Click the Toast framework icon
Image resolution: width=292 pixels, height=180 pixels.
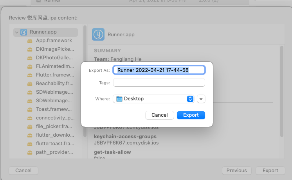(x=30, y=109)
